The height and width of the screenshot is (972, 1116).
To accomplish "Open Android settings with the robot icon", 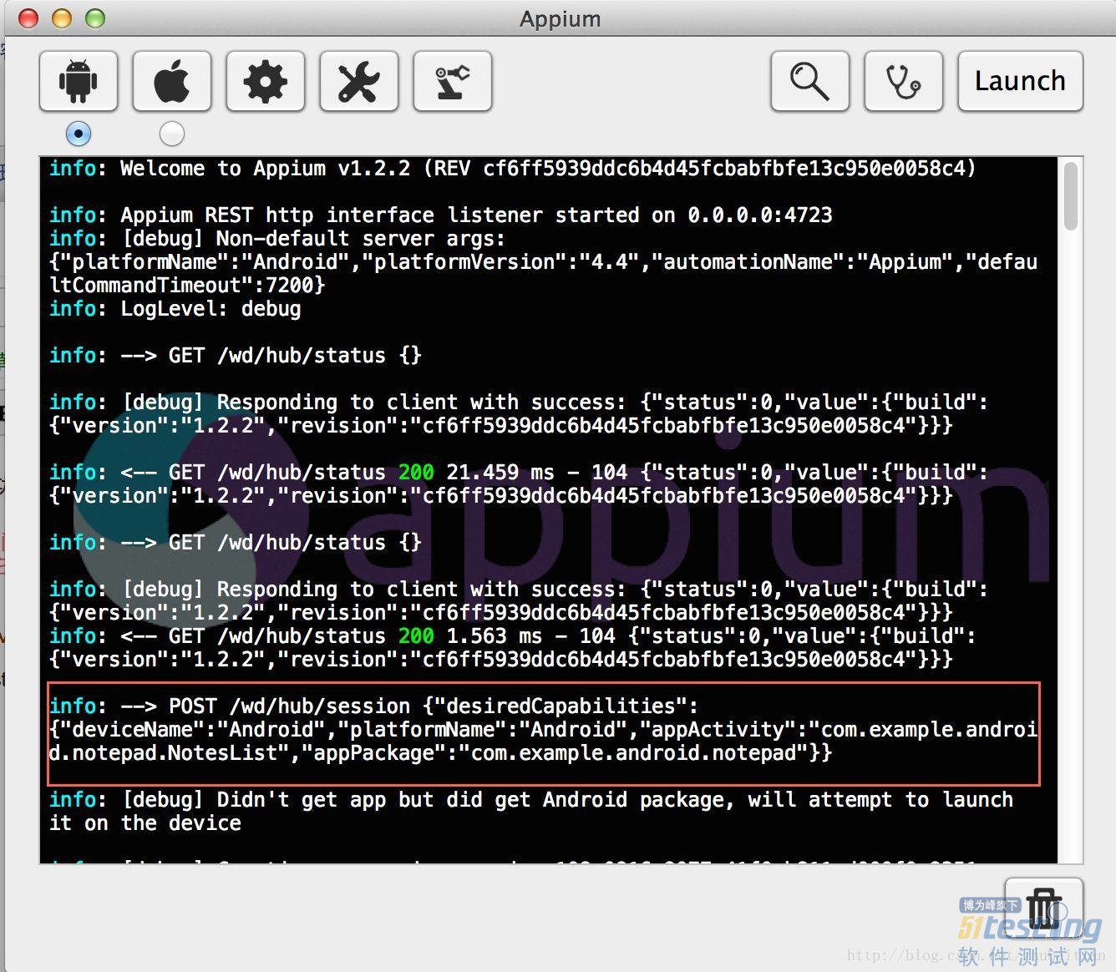I will 79,81.
